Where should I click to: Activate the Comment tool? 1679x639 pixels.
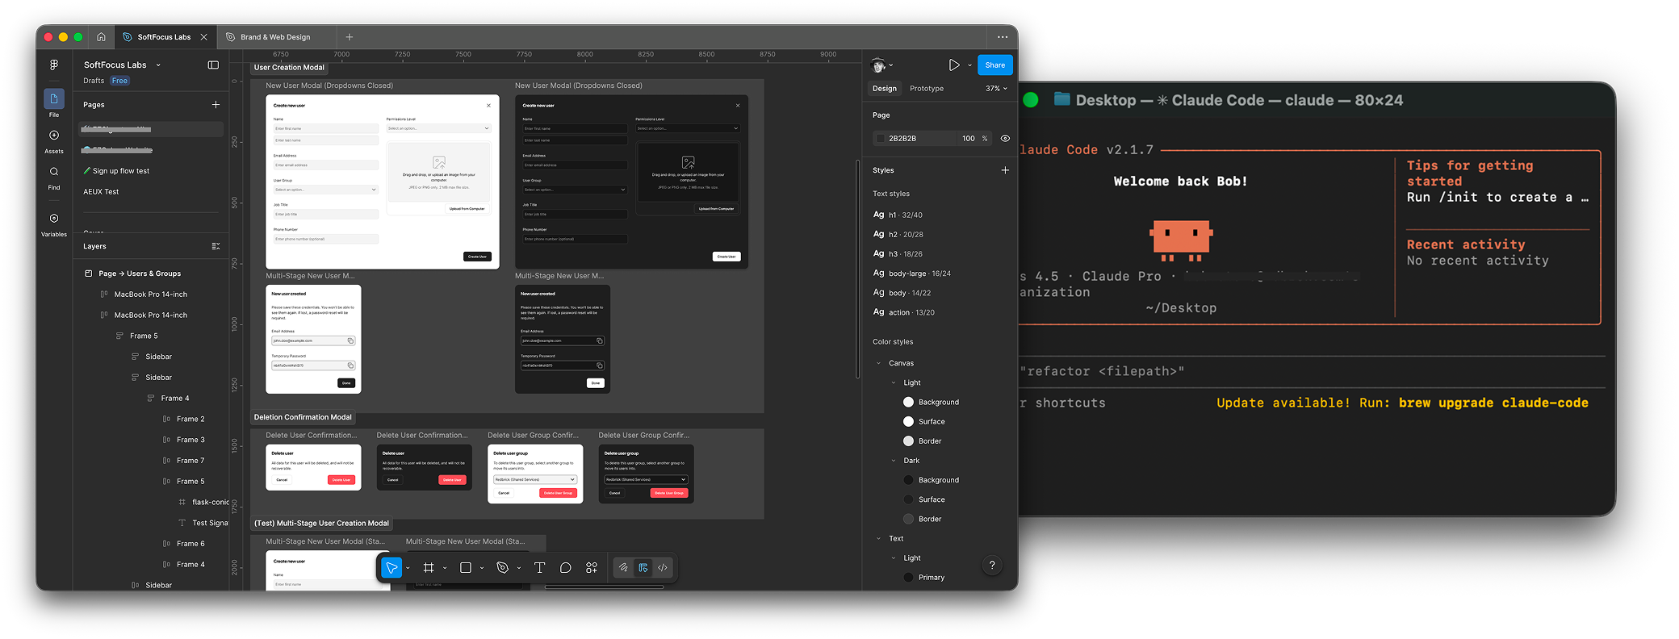(x=565, y=568)
